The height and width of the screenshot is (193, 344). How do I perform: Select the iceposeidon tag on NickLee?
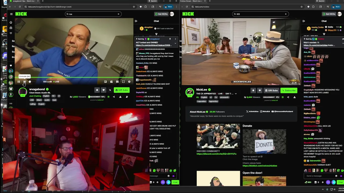[x=202, y=101]
